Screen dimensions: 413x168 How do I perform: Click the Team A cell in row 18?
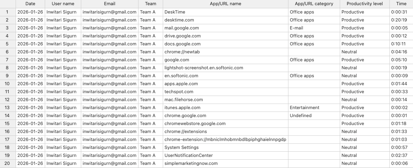pos(151,148)
